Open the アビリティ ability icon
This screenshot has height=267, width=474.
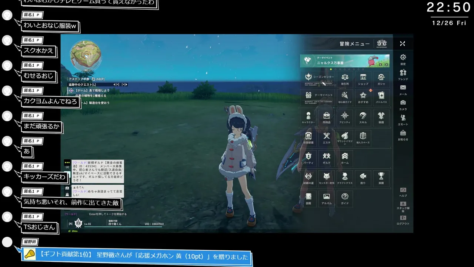345,118
